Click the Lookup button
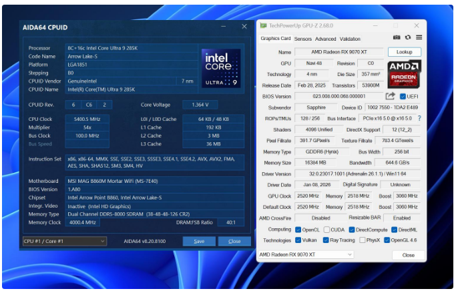This screenshot has height=293, width=456. pos(404,51)
